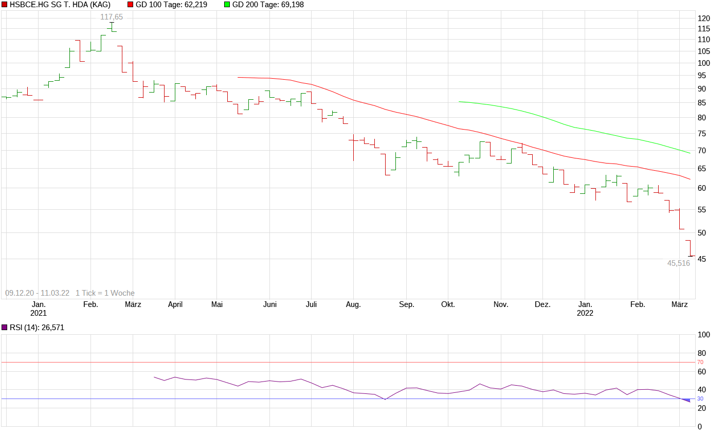Click the RSI axis value 0
This screenshot has height=434, width=725.
pyautogui.click(x=700, y=427)
